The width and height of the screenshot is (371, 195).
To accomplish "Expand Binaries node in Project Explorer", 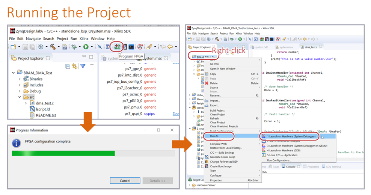I will pyautogui.click(x=20, y=79).
